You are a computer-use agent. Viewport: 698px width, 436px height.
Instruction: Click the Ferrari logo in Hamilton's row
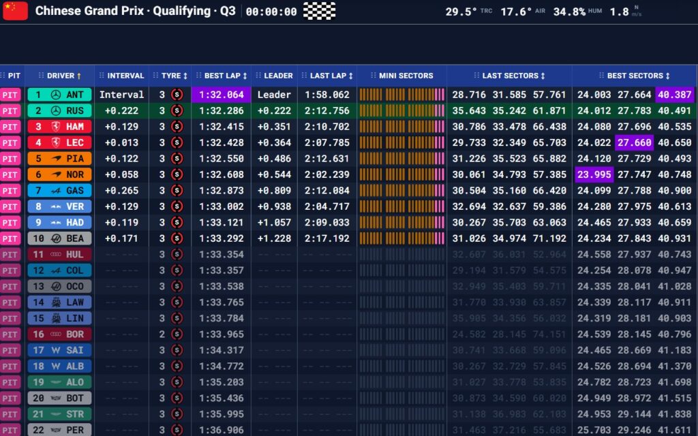tap(55, 126)
